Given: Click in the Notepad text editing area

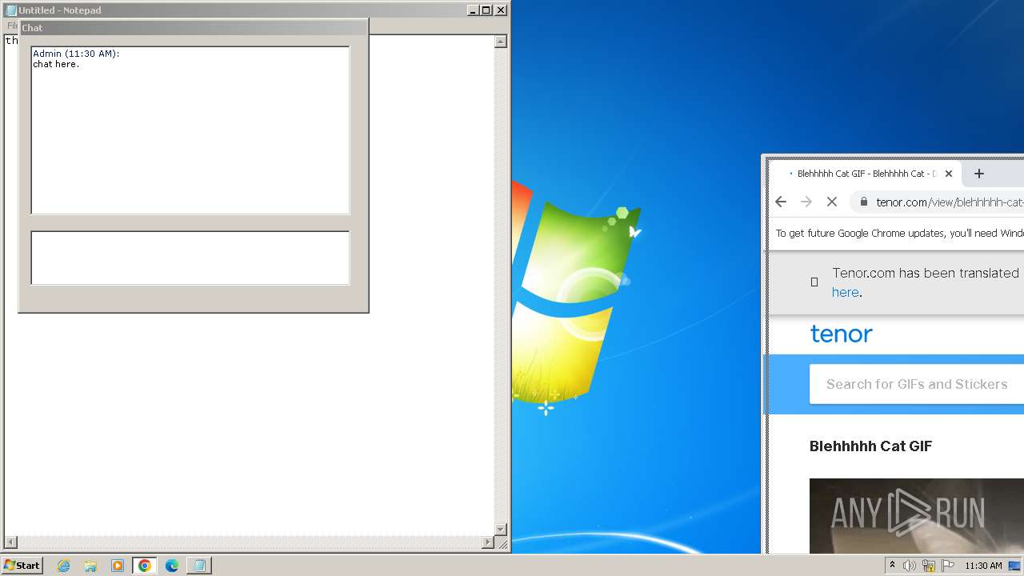Looking at the screenshot, I should click(x=248, y=416).
